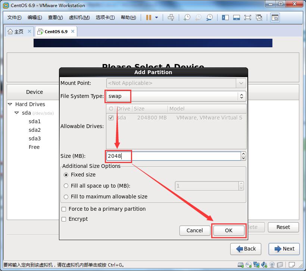
Task: Select Fill all space up to (MB)
Action: (66, 186)
